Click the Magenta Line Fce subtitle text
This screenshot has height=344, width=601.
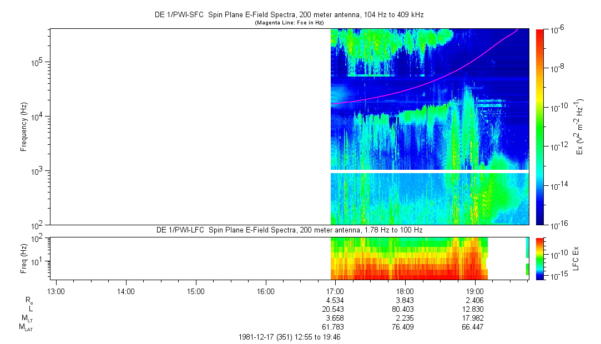coord(289,23)
